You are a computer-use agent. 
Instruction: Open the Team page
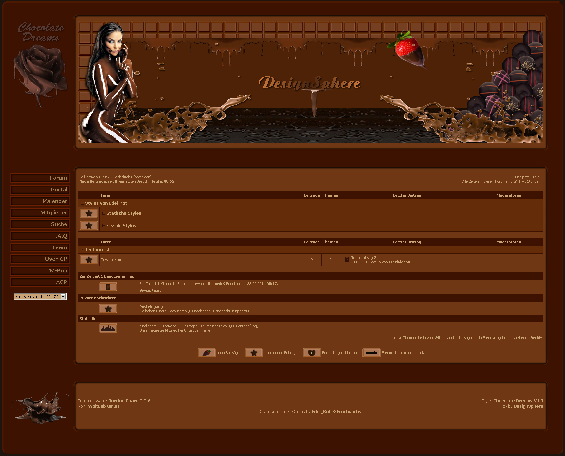[40, 247]
